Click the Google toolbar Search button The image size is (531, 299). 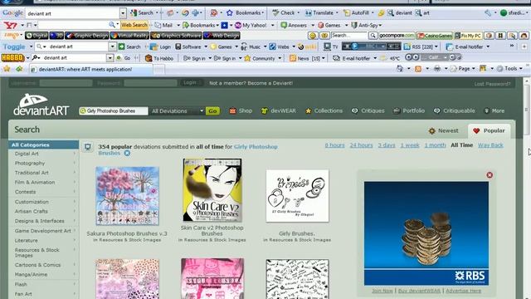click(x=142, y=13)
